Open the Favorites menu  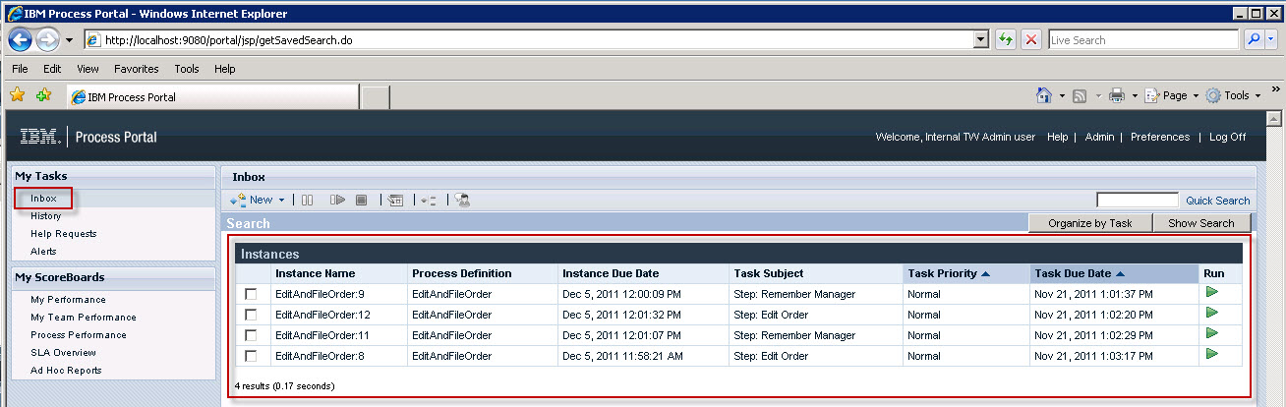point(136,69)
